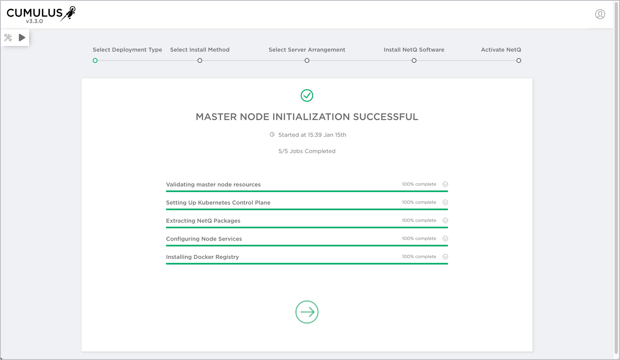
Task: Click the v3.3.0 version label under the logo
Action: click(34, 21)
